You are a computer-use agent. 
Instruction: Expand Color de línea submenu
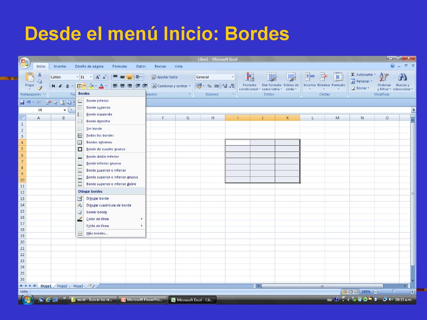point(110,219)
